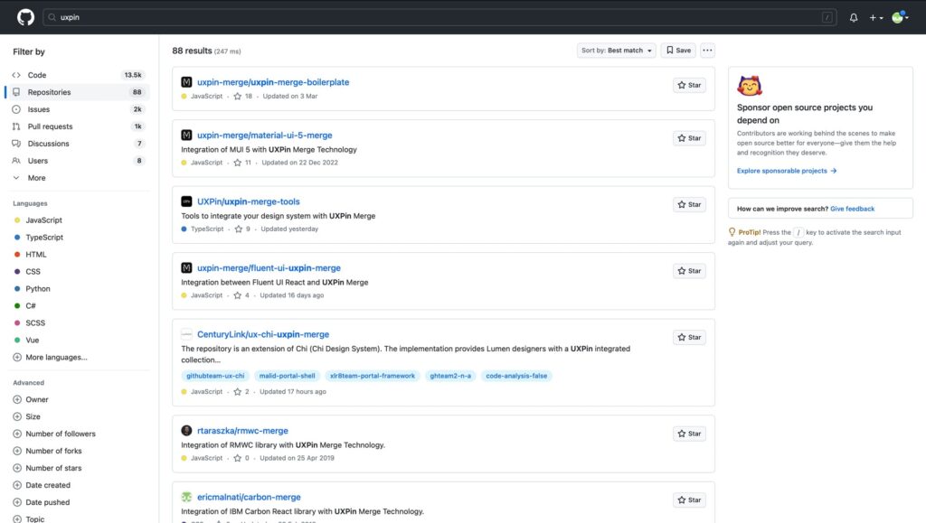Image resolution: width=926 pixels, height=523 pixels.
Task: Filter results by Discussions
Action: (x=78, y=144)
